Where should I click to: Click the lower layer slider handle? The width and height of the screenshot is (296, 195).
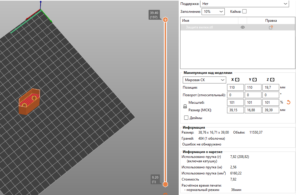[165, 185]
